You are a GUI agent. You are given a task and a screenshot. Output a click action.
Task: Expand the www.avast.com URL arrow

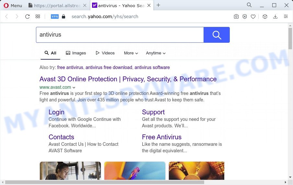tap(74, 87)
